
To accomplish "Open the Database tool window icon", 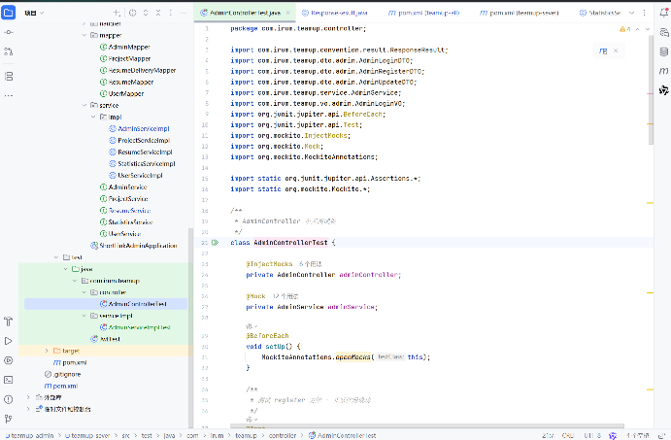I will click(x=664, y=51).
